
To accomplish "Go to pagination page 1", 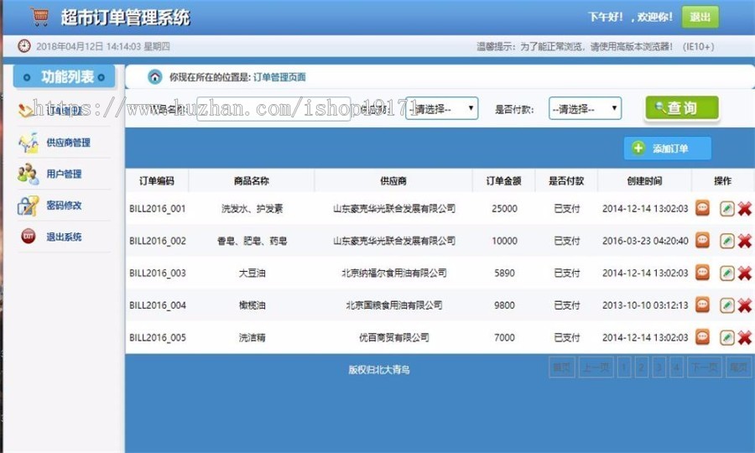I will (x=624, y=367).
